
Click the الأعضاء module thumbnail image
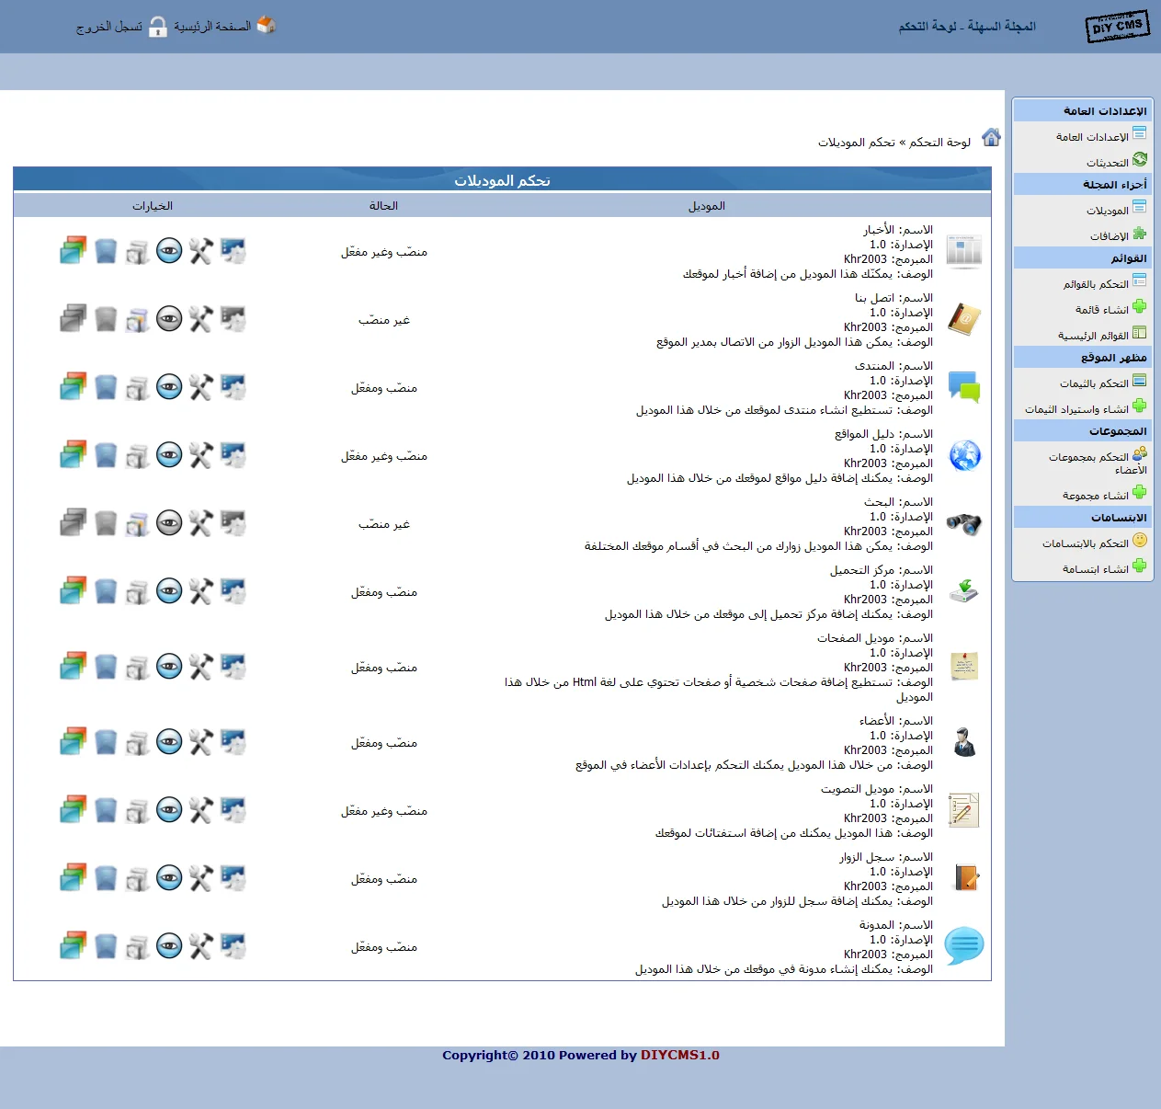coord(964,742)
